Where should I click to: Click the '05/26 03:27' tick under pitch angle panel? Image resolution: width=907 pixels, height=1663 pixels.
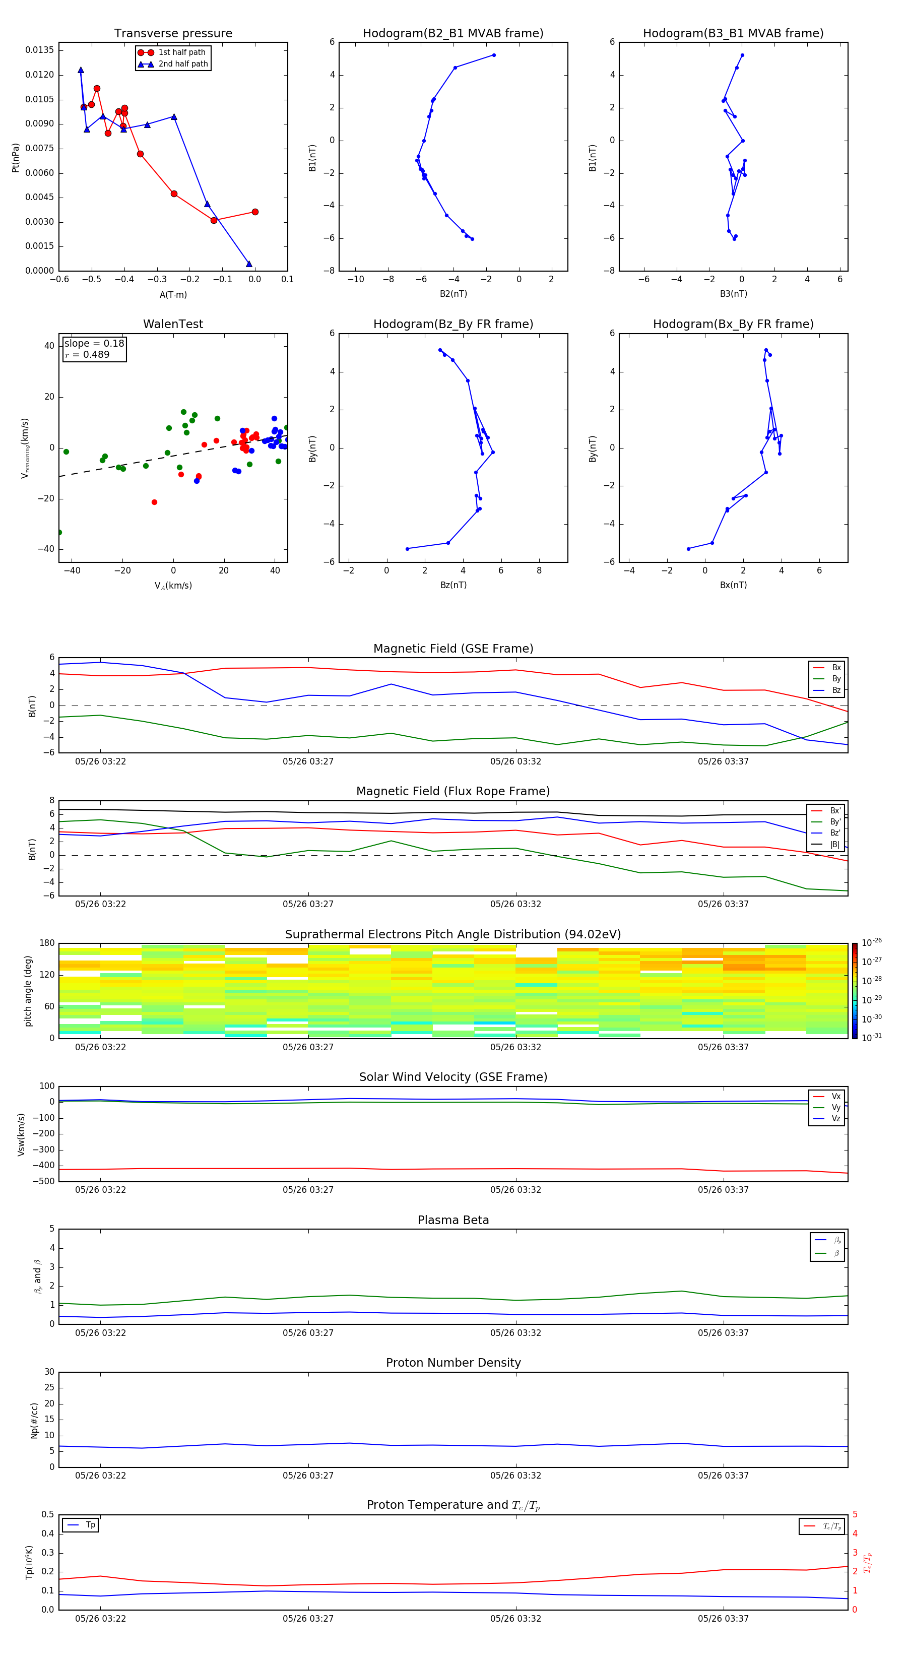[308, 1047]
